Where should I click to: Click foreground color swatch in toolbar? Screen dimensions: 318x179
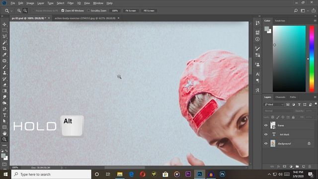tap(3, 156)
